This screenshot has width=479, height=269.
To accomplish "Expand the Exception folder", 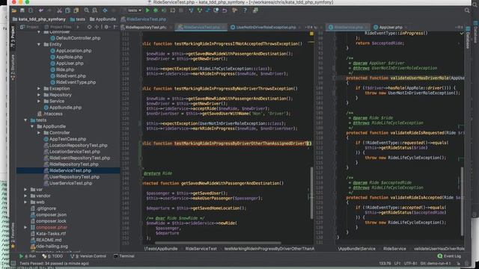I will 39,89.
